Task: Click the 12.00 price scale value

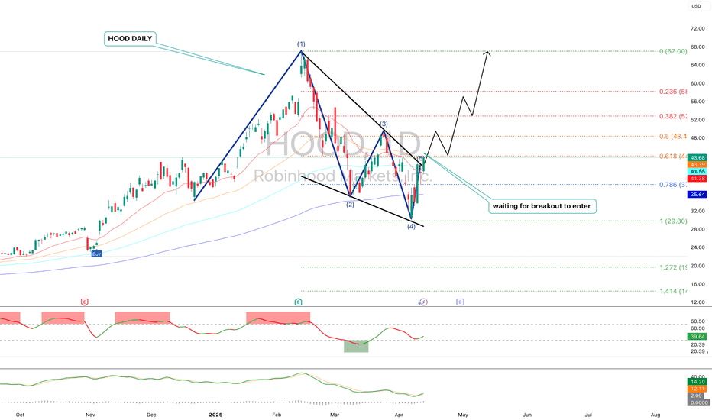Action: coord(697,302)
